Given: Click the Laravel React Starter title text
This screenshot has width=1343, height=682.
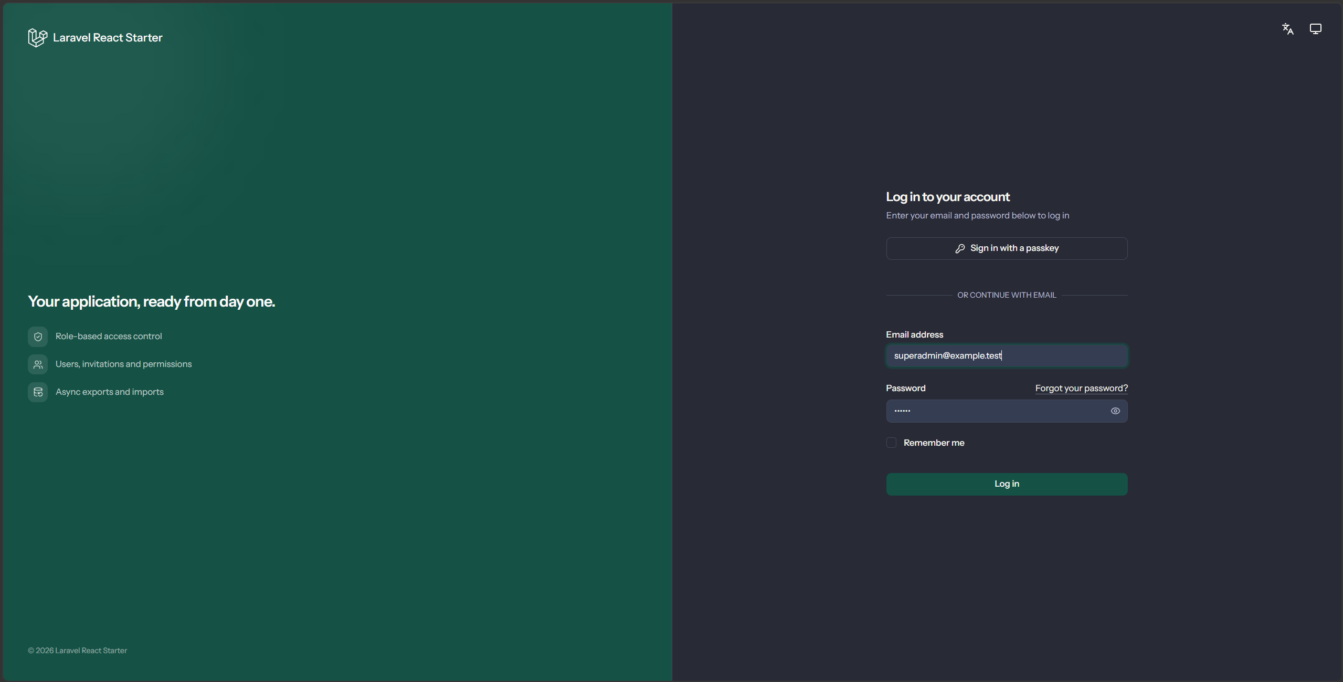Looking at the screenshot, I should click(x=108, y=38).
